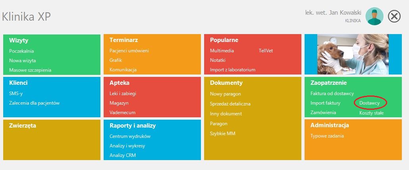Open Pacjenci umówieni
The height and width of the screenshot is (170, 409).
coord(129,51)
